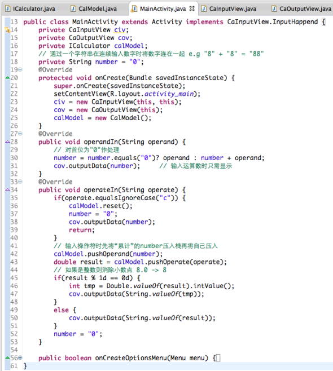Click the warning marker at line 14
333x371 pixels.
click(7, 30)
